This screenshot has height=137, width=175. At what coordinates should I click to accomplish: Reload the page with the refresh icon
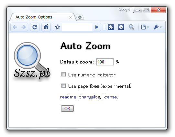pos(35,27)
